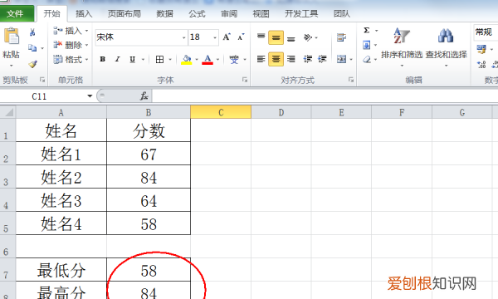
Task: Apply cell borders with the border icon
Action: pos(159,60)
